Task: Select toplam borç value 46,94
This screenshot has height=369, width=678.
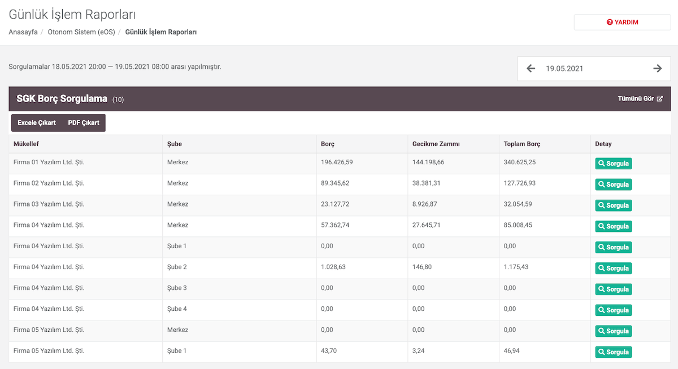Action: [x=512, y=350]
